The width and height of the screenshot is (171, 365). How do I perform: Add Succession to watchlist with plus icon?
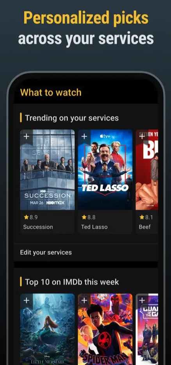(27, 136)
